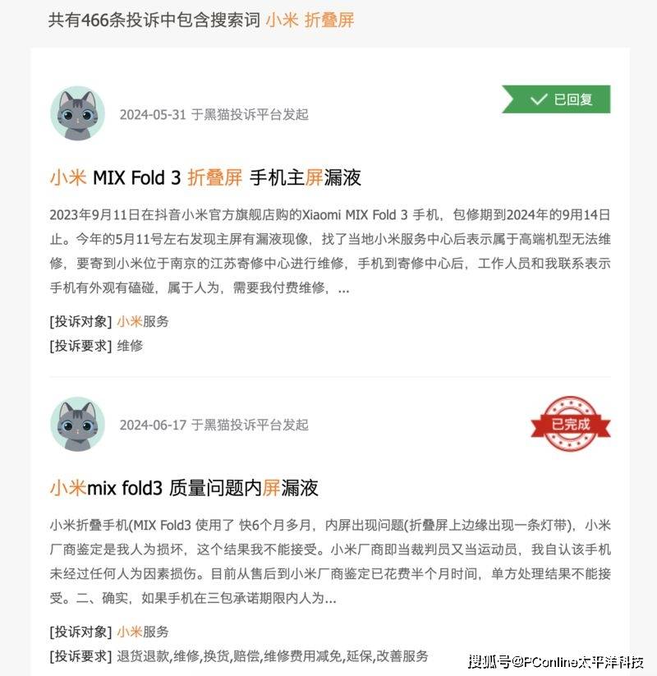Click the 退货退款,维修,换货 request line
Screen dimensions: 657x676
(x=239, y=656)
